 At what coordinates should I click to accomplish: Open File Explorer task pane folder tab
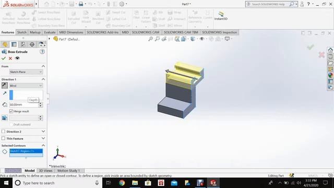(x=330, y=63)
